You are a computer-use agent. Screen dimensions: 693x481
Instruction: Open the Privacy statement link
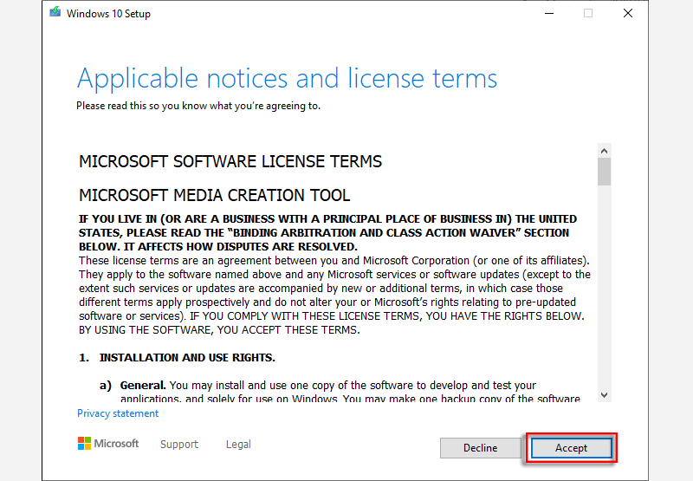click(118, 413)
